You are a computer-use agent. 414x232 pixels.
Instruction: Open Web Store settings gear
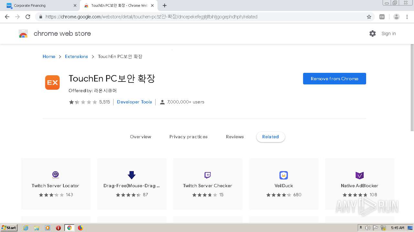click(x=373, y=34)
